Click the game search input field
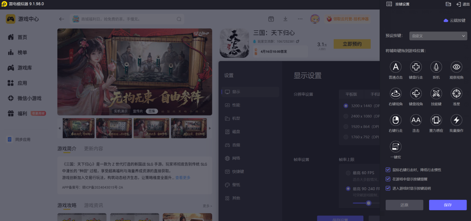 click(x=127, y=19)
